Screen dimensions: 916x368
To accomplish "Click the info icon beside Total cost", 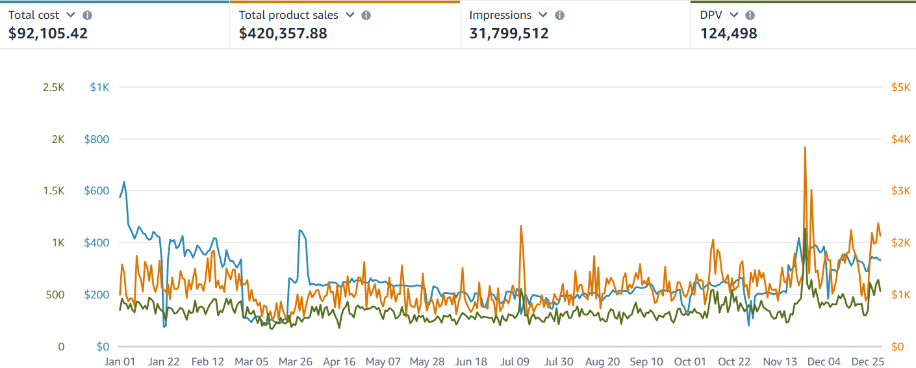I will point(88,15).
